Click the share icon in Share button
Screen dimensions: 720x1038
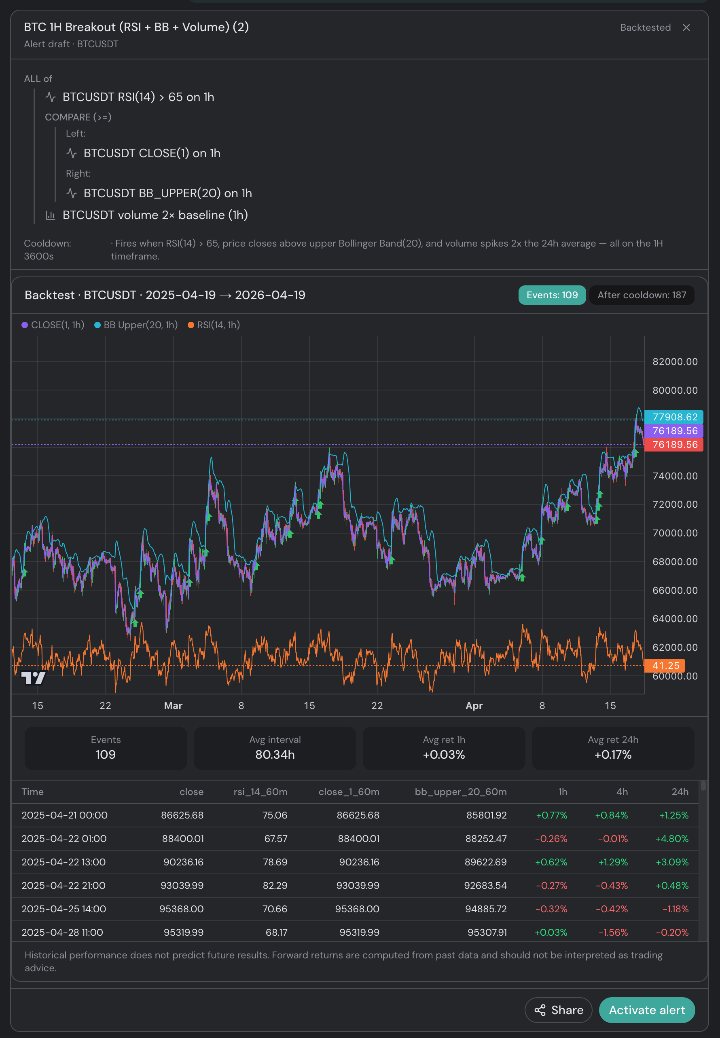click(540, 1010)
